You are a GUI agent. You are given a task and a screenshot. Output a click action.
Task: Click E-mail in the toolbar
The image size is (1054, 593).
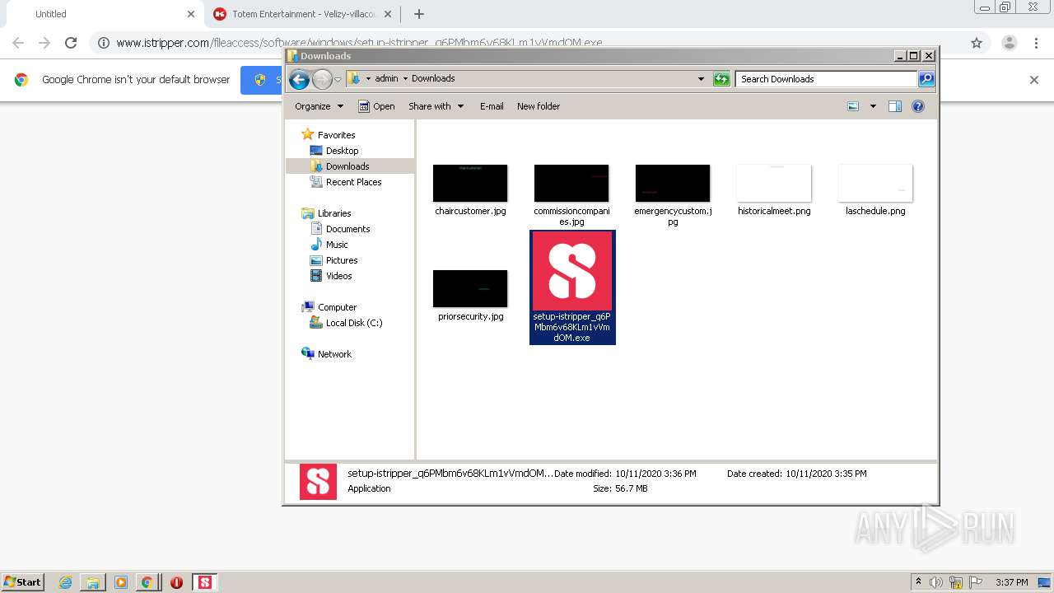pyautogui.click(x=492, y=106)
